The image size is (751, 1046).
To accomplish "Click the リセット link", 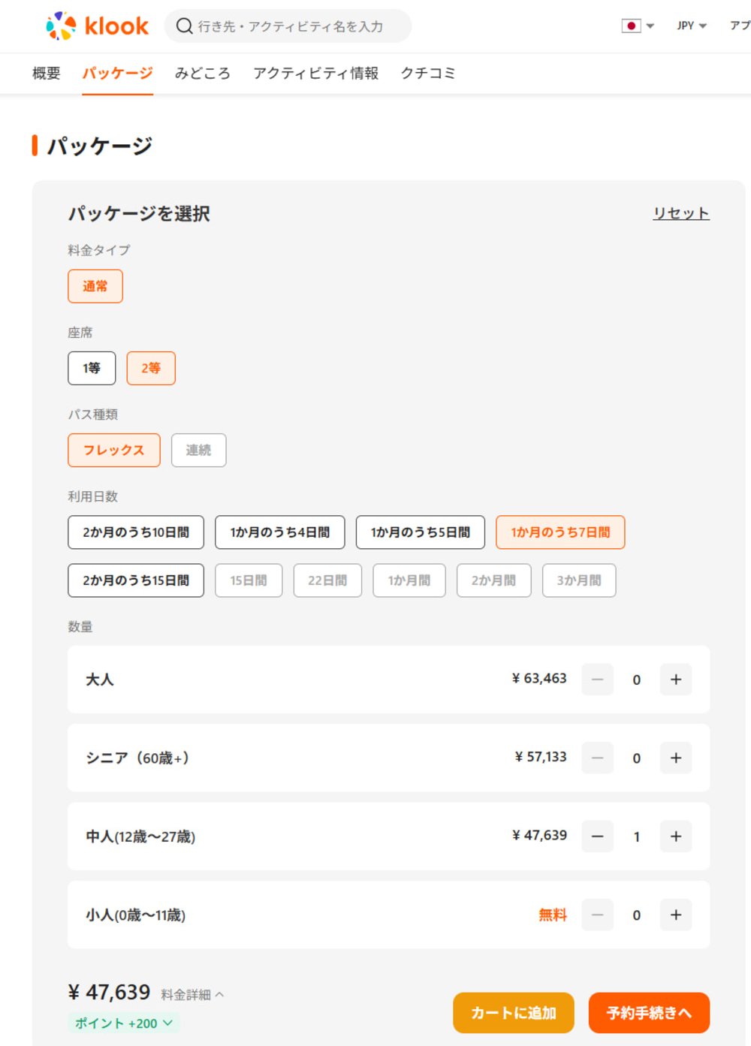I will click(680, 213).
